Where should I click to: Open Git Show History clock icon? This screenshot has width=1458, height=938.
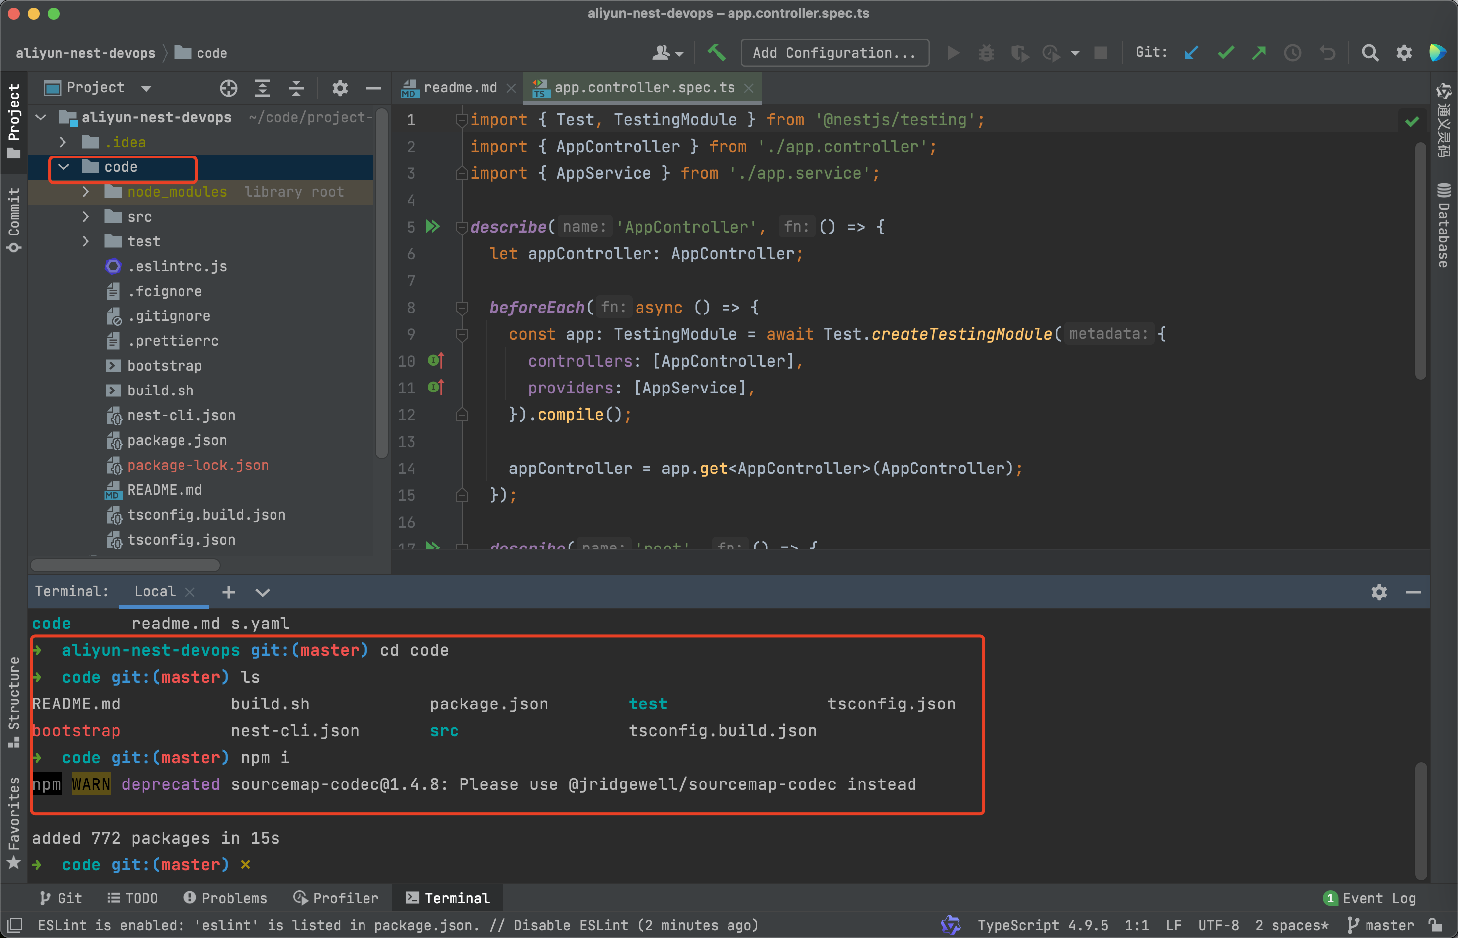point(1293,53)
